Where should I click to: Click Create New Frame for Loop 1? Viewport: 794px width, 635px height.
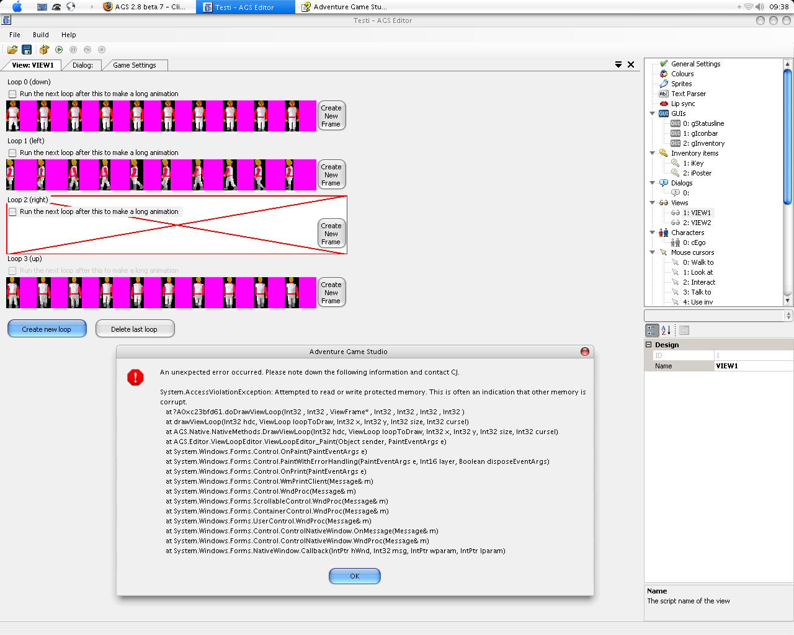pyautogui.click(x=331, y=175)
